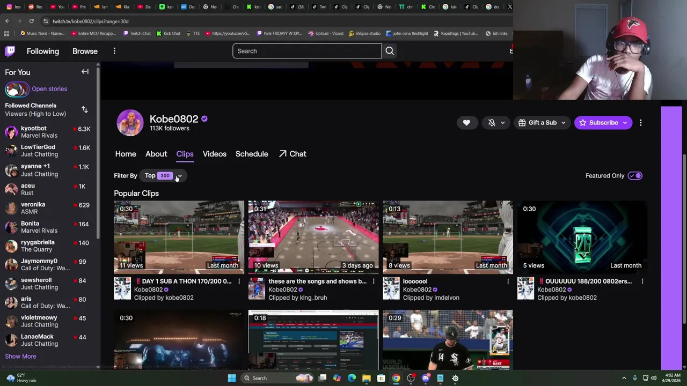Open kyootbot channel in sidebar
Image resolution: width=687 pixels, height=386 pixels.
[x=48, y=132]
